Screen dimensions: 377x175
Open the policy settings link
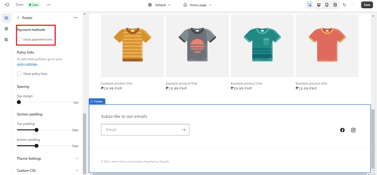[x=27, y=64]
